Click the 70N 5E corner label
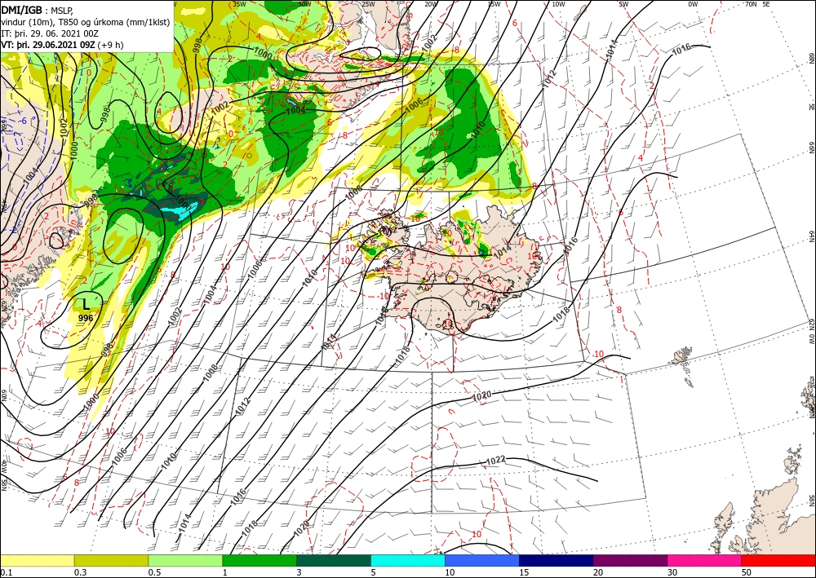 [x=757, y=4]
